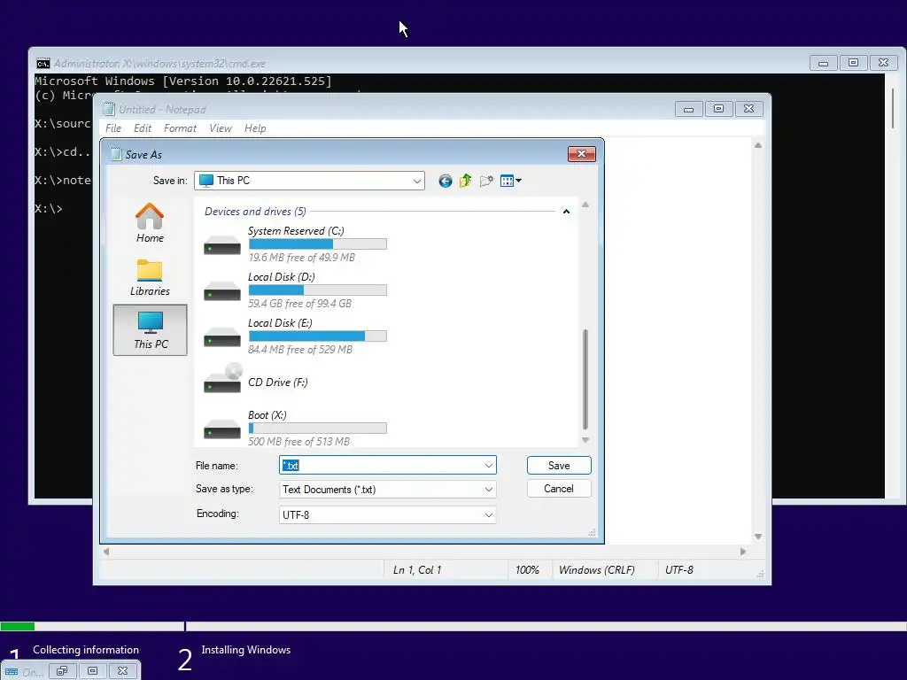Maximize the cmd.exe window
907x680 pixels.
pyautogui.click(x=853, y=63)
